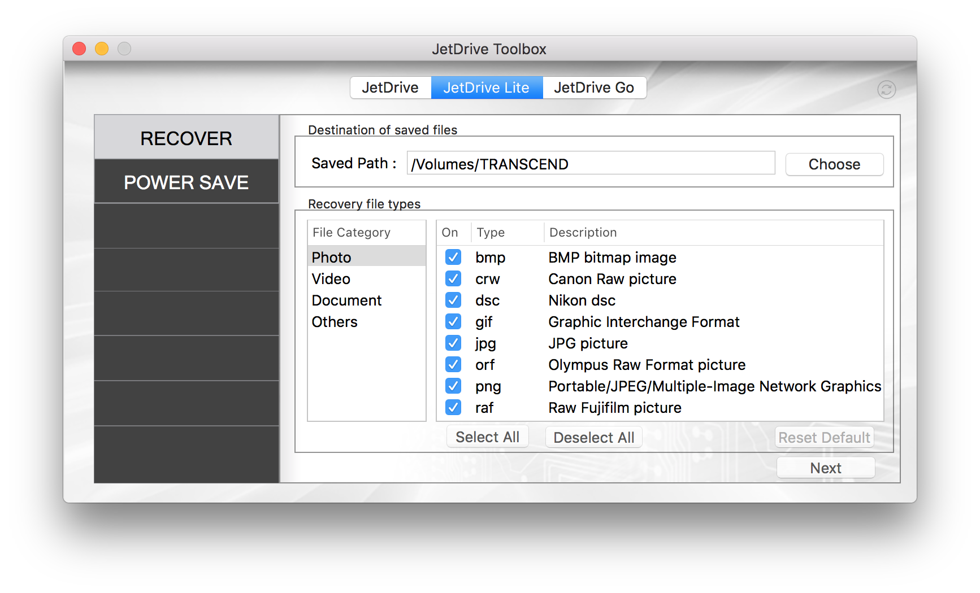The height and width of the screenshot is (593, 980).
Task: Click the 'Canon Raw picture' description
Action: point(612,279)
